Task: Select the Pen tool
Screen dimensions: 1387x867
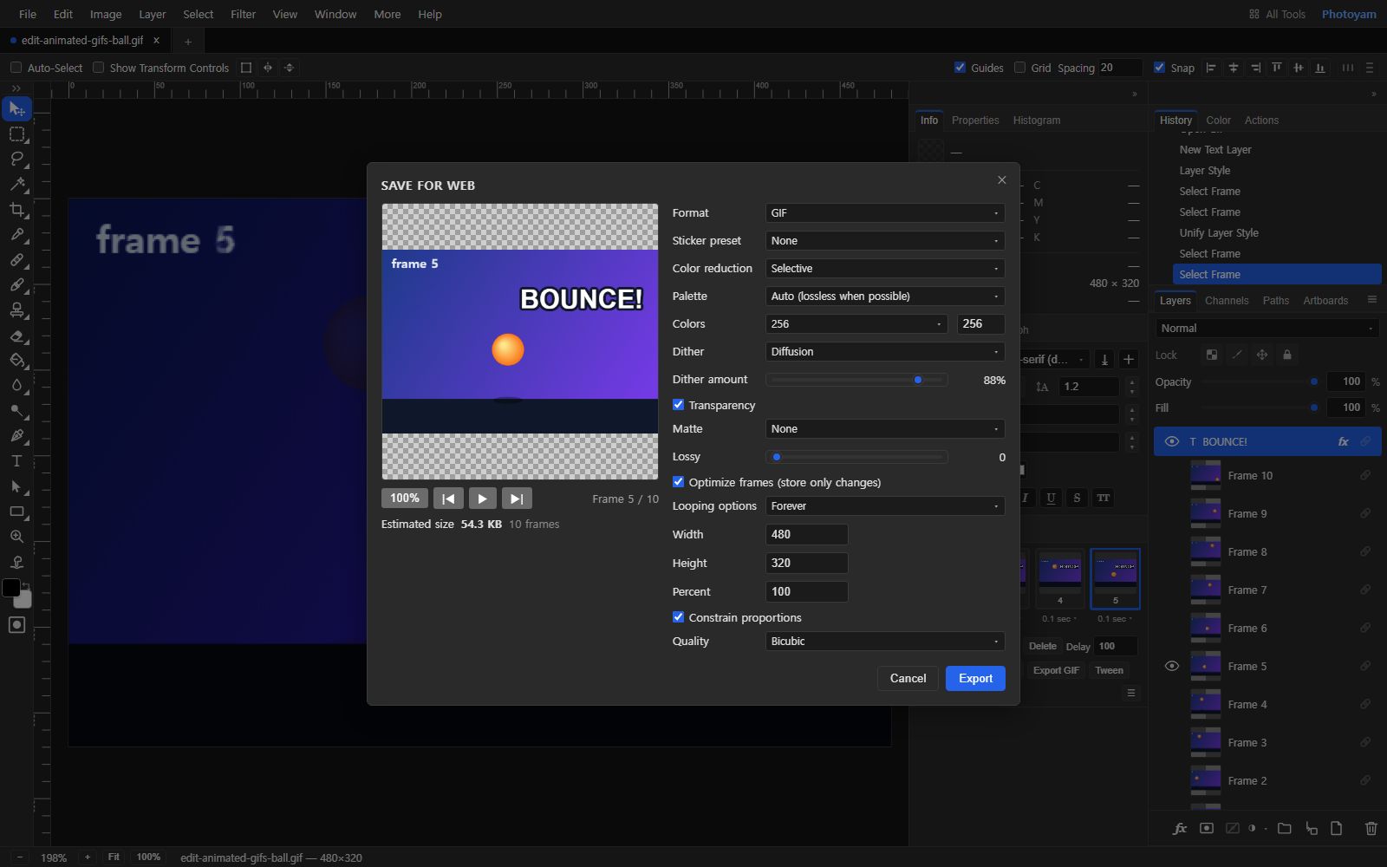Action: click(x=16, y=435)
